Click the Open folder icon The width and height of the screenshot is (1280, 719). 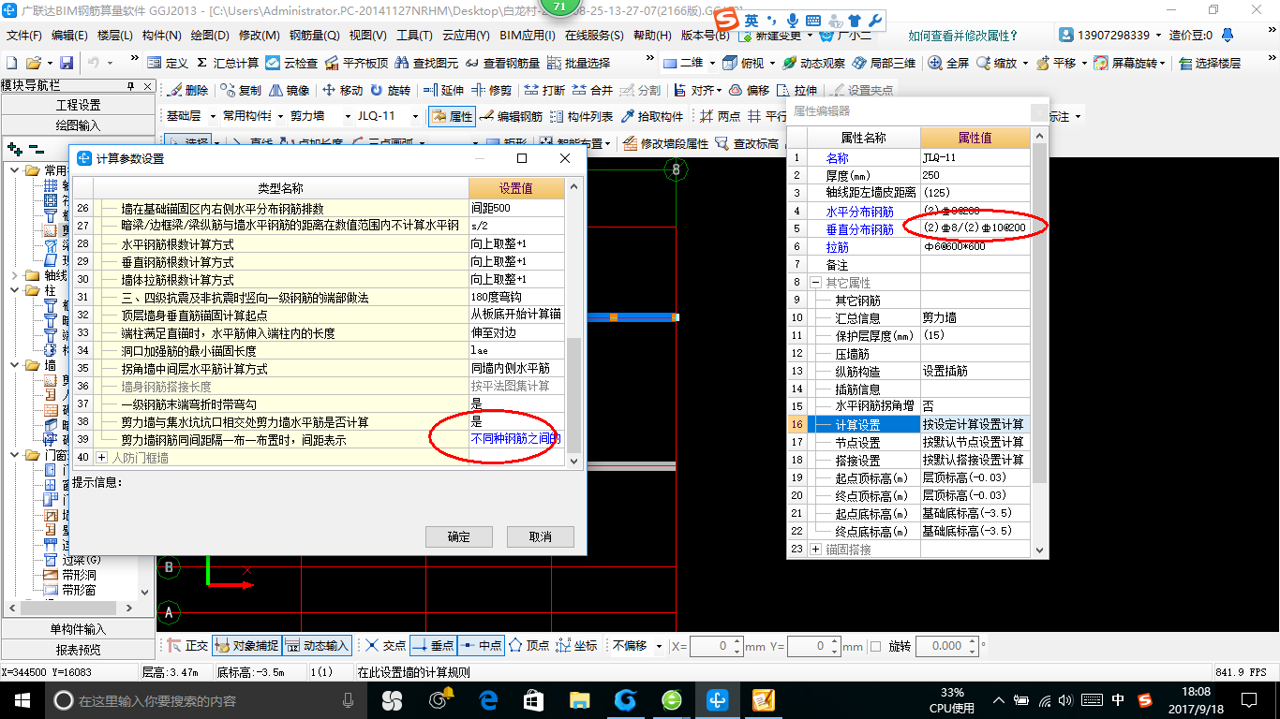(x=34, y=63)
